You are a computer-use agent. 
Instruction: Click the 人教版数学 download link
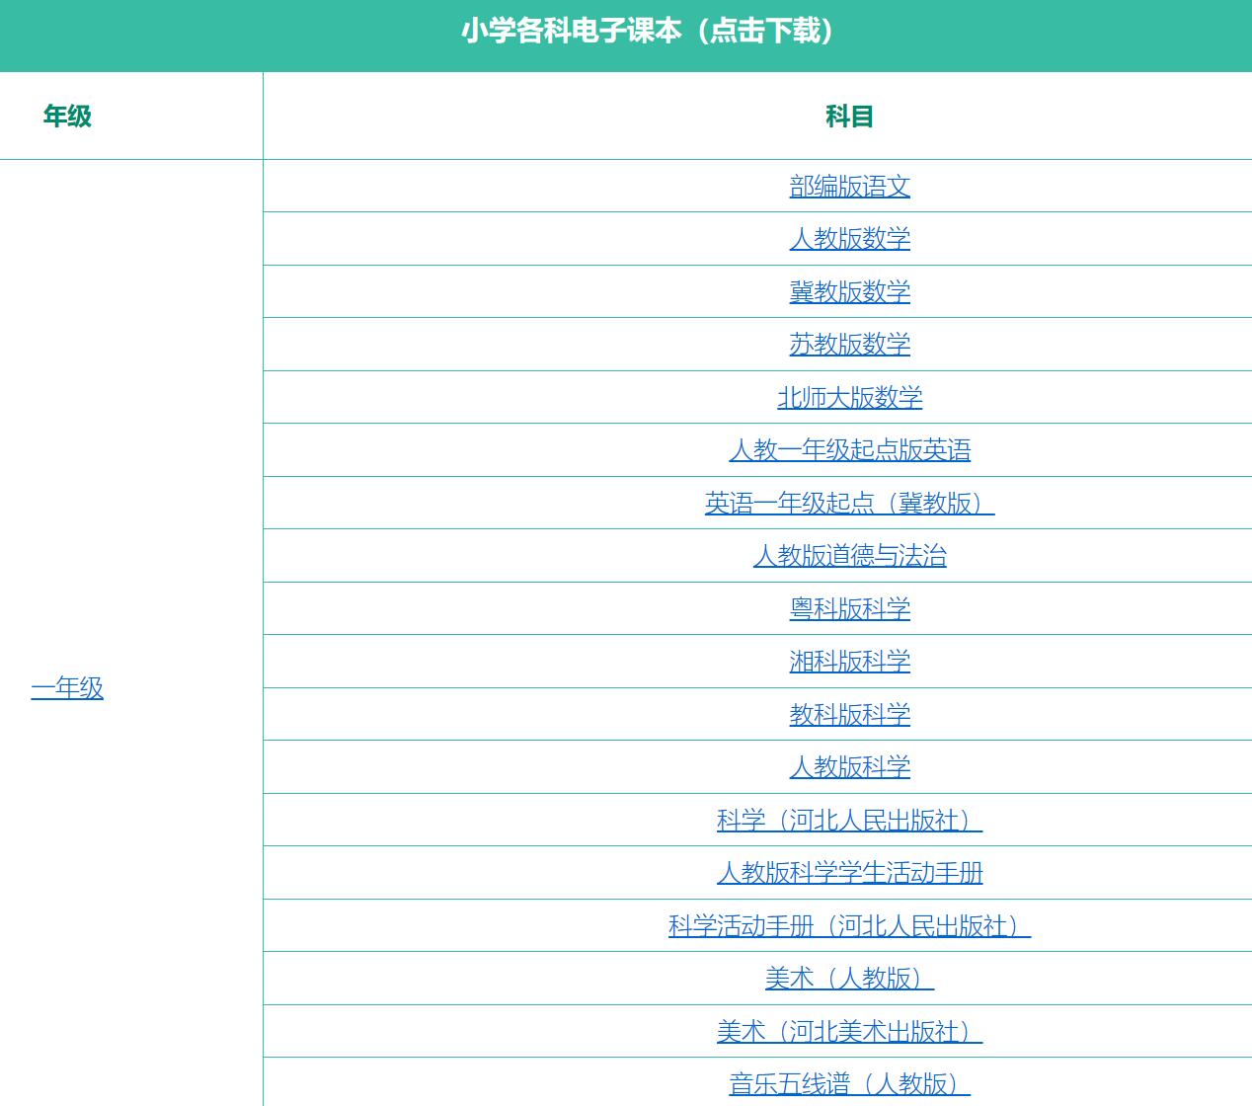coord(849,239)
